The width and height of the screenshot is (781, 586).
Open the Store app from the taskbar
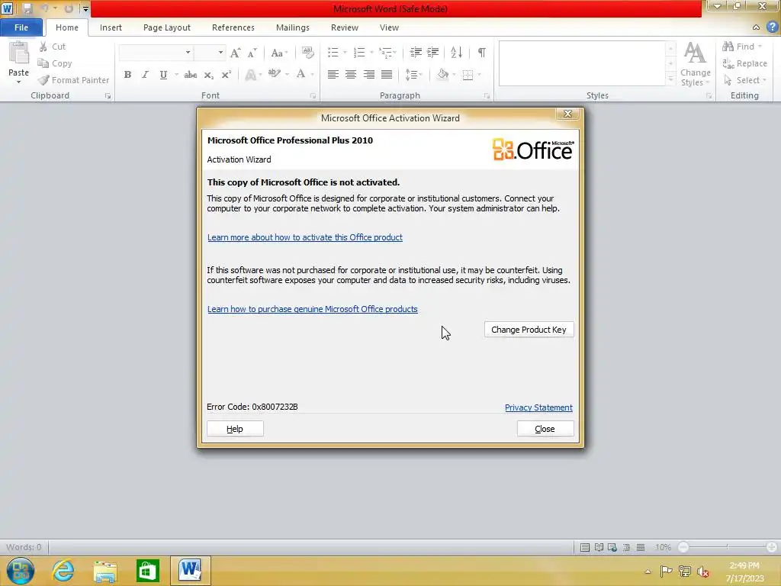point(147,571)
